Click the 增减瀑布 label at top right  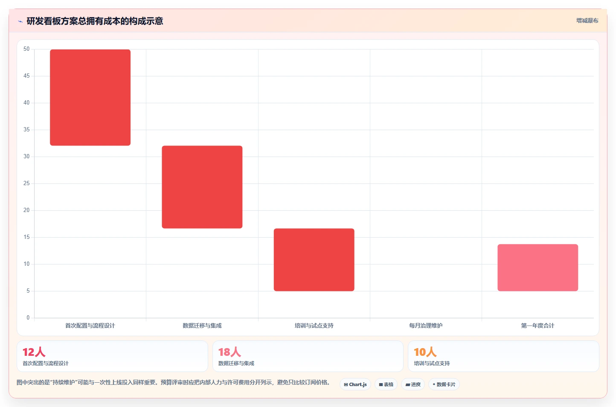[x=587, y=20]
